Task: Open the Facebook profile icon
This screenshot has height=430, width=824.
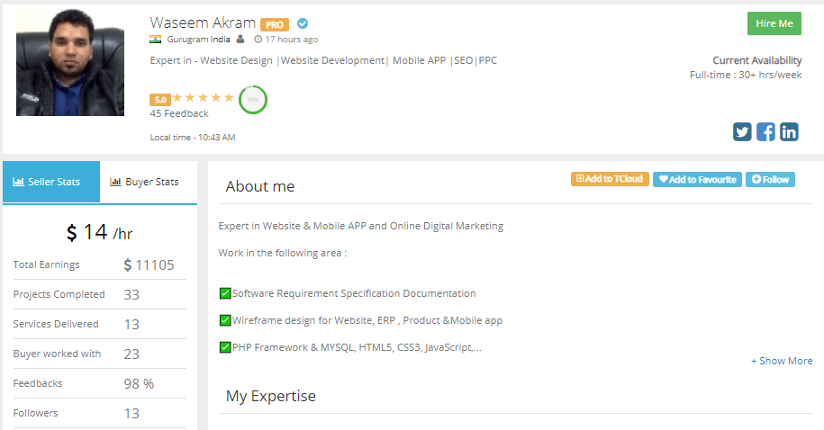Action: click(x=765, y=131)
